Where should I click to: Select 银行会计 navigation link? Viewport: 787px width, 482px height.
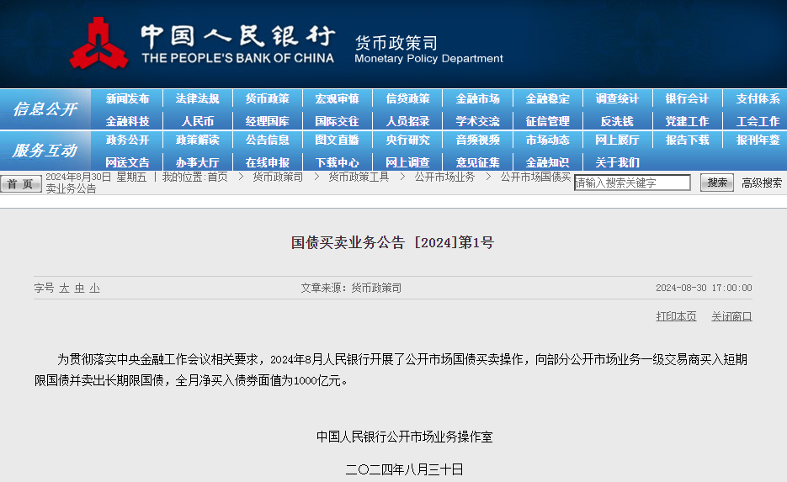pos(687,98)
